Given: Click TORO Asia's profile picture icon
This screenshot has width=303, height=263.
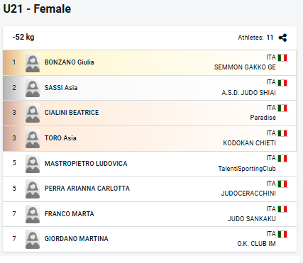Looking at the screenshot, I should click(x=33, y=138).
